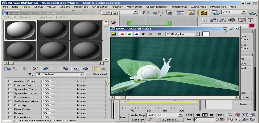
Task: Click Diffuse Color None map button
Action: click(x=81, y=85)
